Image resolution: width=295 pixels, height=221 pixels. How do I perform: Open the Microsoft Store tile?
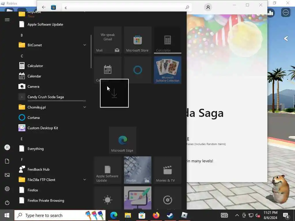tap(137, 40)
